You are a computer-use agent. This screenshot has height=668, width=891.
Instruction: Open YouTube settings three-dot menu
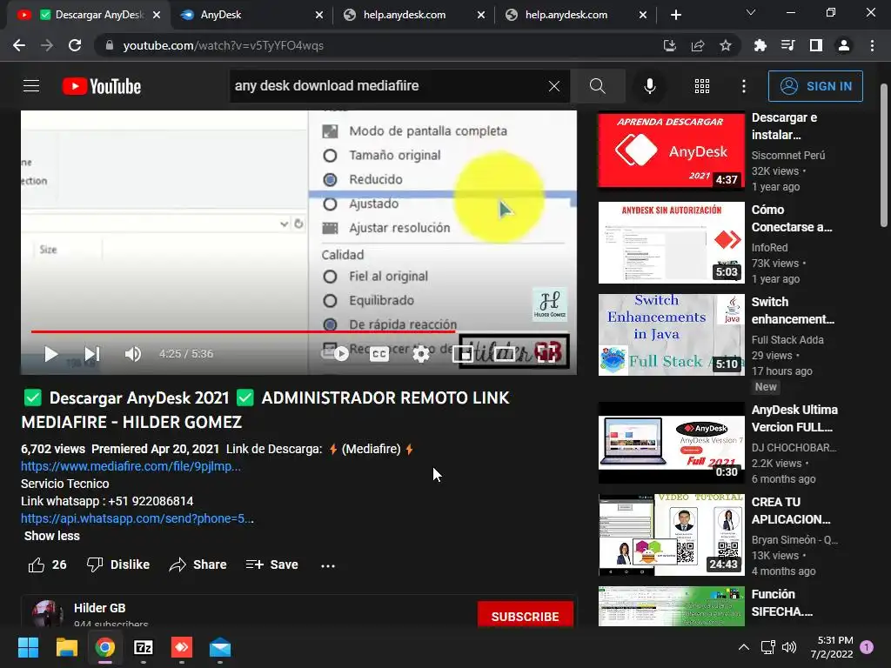pos(744,86)
